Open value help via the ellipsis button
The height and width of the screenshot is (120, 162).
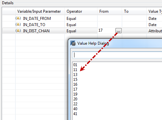point(118,31)
